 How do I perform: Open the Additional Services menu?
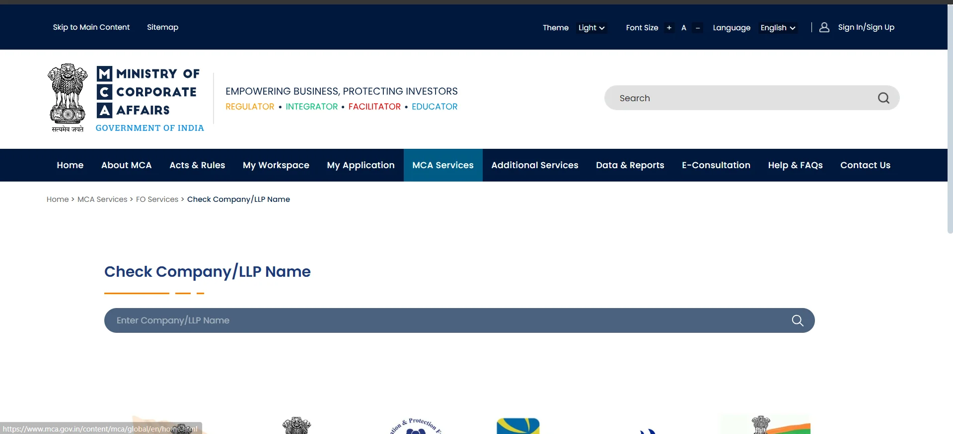(x=535, y=165)
